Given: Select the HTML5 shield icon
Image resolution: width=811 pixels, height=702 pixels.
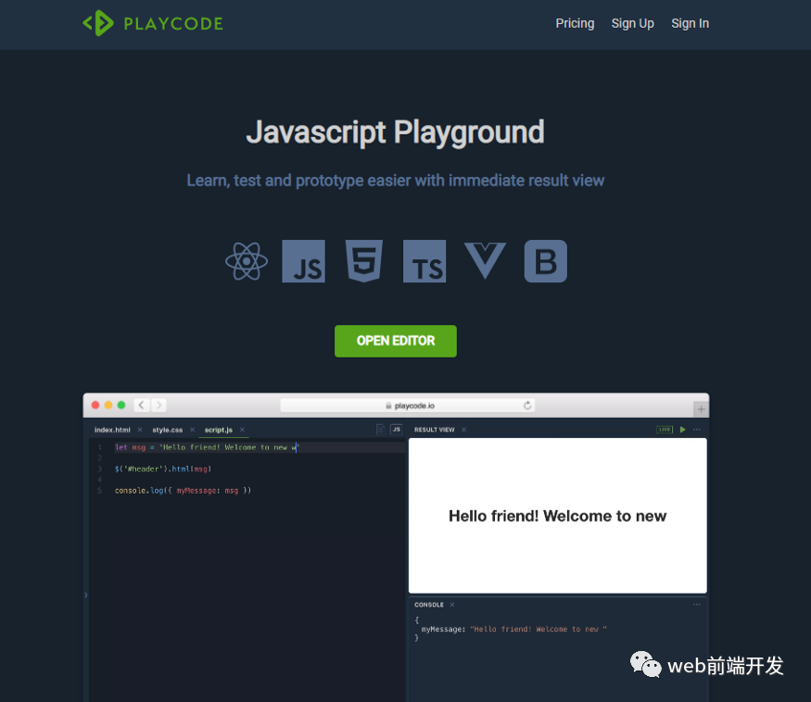Looking at the screenshot, I should coord(364,261).
